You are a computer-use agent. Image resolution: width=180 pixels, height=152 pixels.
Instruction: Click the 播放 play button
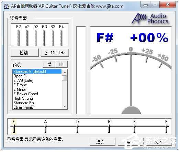pyautogui.click(x=25, y=53)
